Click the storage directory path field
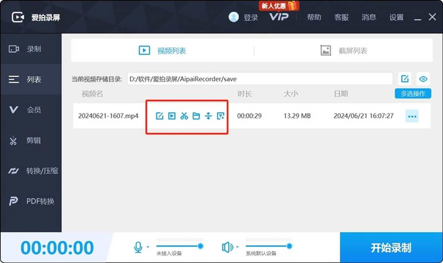Viewport: 443px width, 263px height. 260,79
